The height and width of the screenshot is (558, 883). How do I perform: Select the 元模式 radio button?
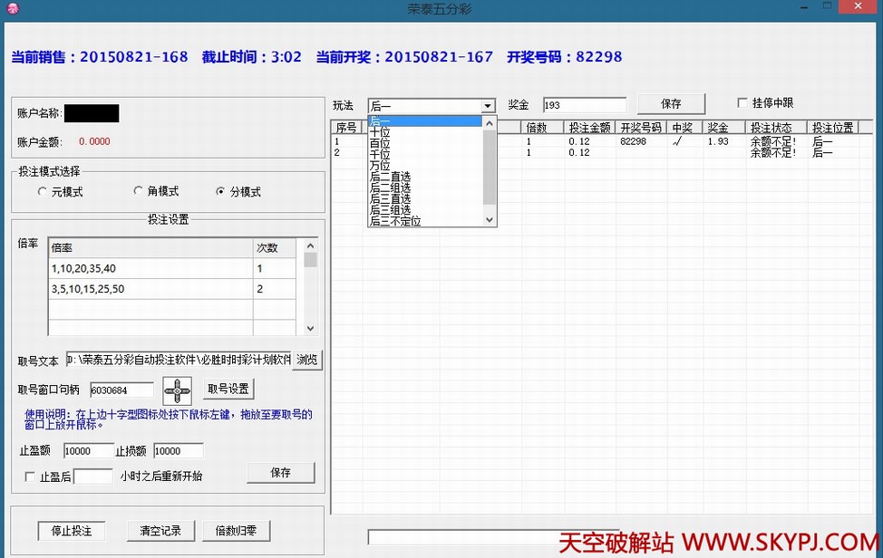[43, 192]
